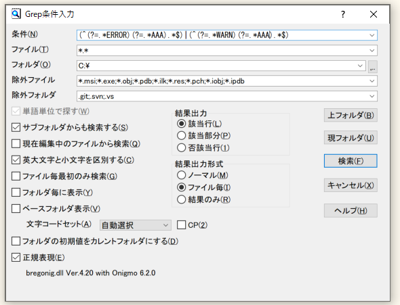Enable the CP(2) checkbox
Screen dimensions: 400x305
tap(181, 225)
